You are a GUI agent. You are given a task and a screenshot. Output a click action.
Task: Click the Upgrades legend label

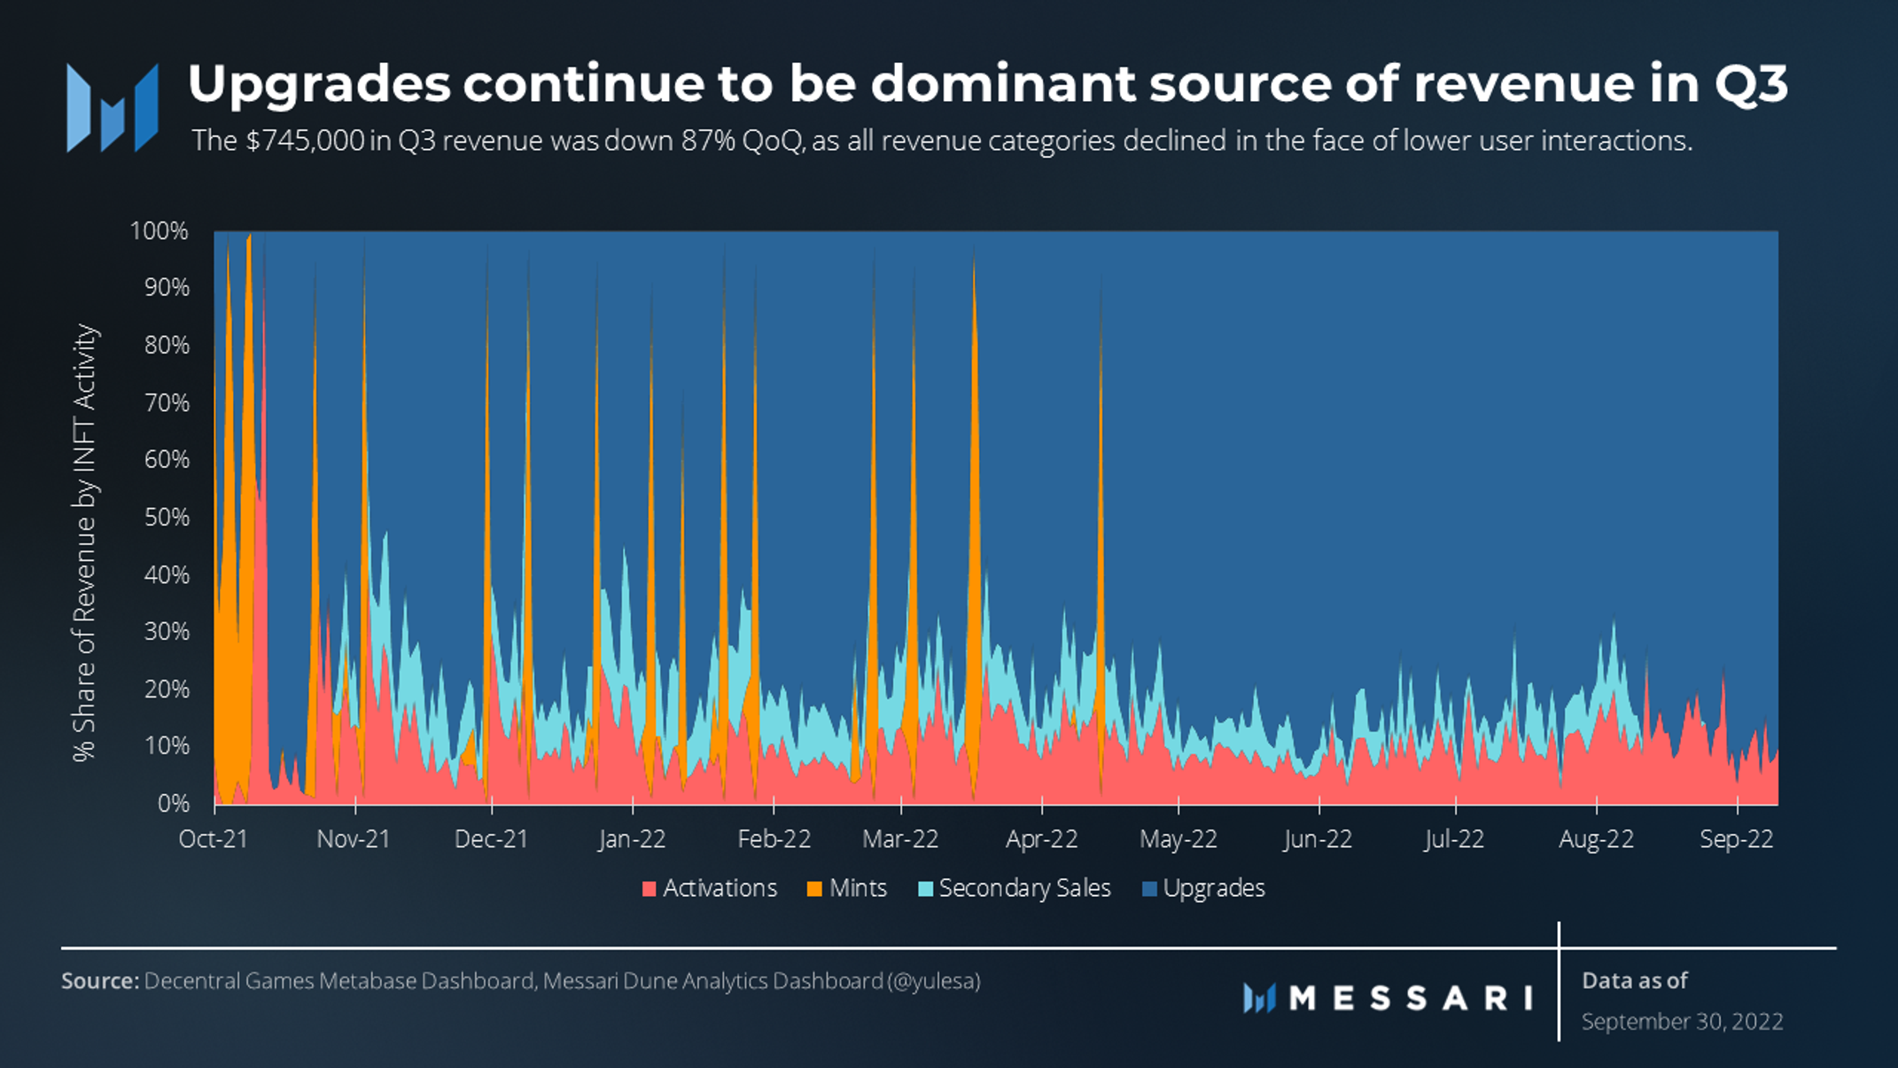(1213, 888)
